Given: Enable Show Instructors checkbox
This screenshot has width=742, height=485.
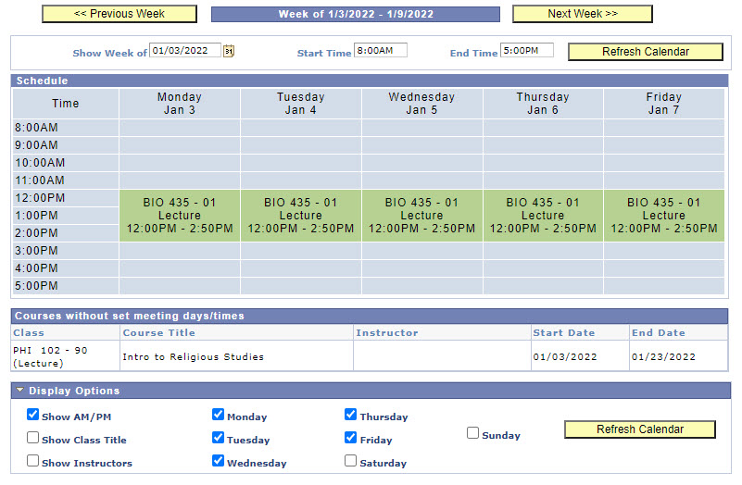Looking at the screenshot, I should pos(32,460).
